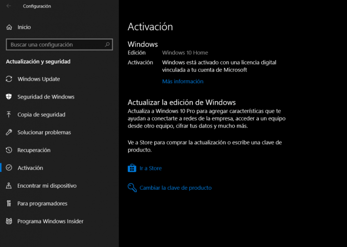The height and width of the screenshot is (247, 347).
Task: Select Recuperación in the sidebar
Action: (34, 150)
